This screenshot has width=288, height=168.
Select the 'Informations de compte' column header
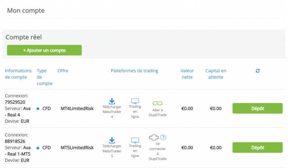click(x=16, y=74)
